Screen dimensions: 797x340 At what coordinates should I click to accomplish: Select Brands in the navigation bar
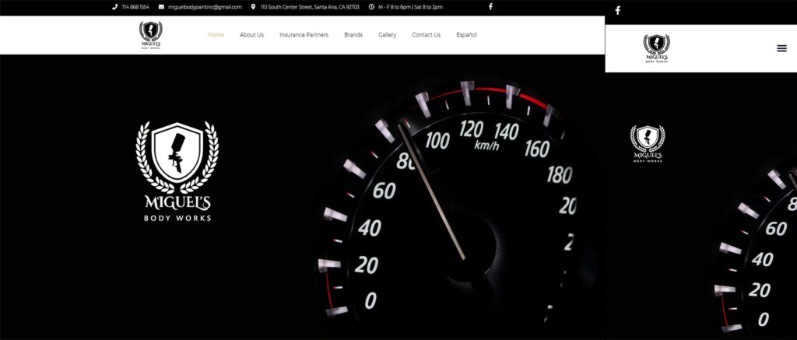point(353,35)
